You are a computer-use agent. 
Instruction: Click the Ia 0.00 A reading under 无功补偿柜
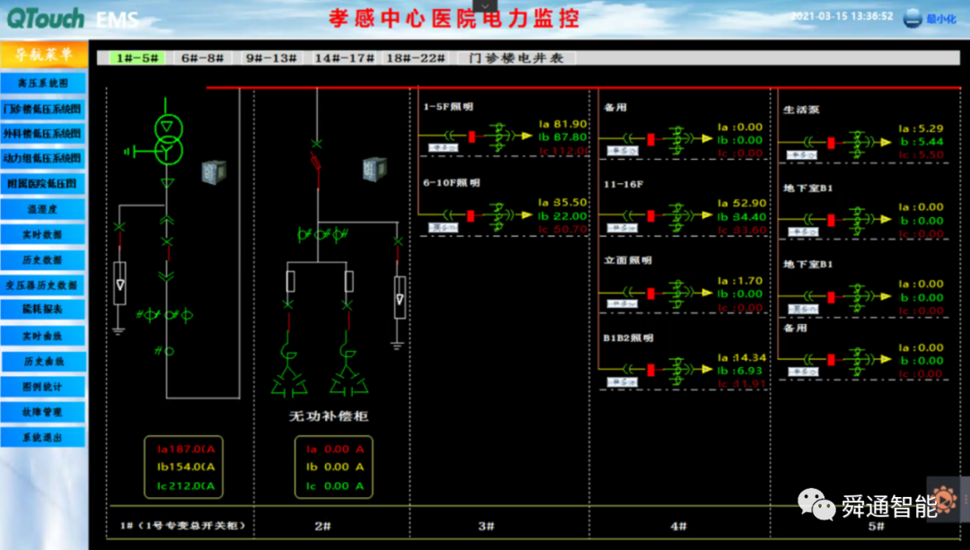(335, 450)
